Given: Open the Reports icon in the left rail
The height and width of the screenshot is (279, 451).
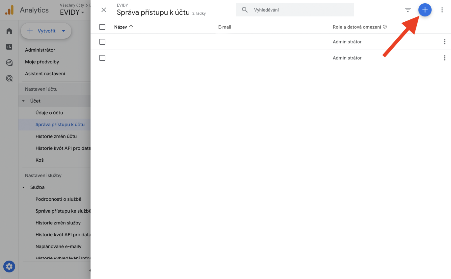Looking at the screenshot, I should pyautogui.click(x=9, y=47).
